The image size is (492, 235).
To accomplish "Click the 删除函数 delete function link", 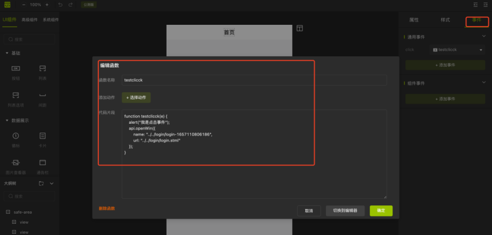I will [107, 208].
